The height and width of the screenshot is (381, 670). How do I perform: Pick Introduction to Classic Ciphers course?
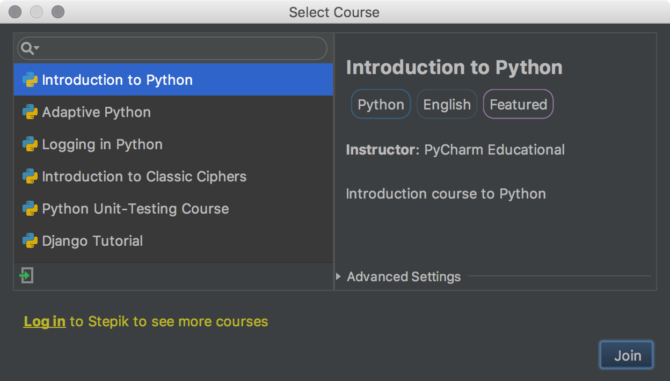point(173,177)
